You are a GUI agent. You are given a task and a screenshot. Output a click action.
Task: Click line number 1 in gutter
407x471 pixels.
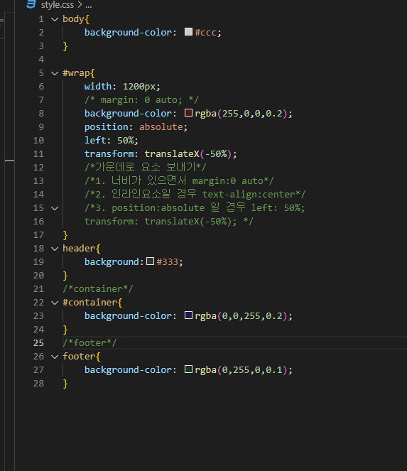(x=41, y=19)
